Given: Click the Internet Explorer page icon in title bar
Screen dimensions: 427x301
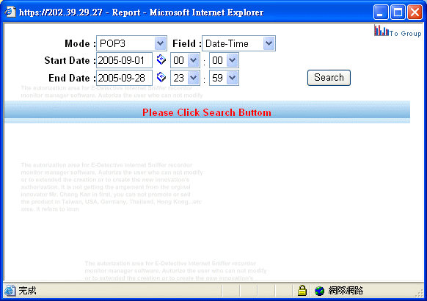Looking at the screenshot, I should tap(10, 12).
